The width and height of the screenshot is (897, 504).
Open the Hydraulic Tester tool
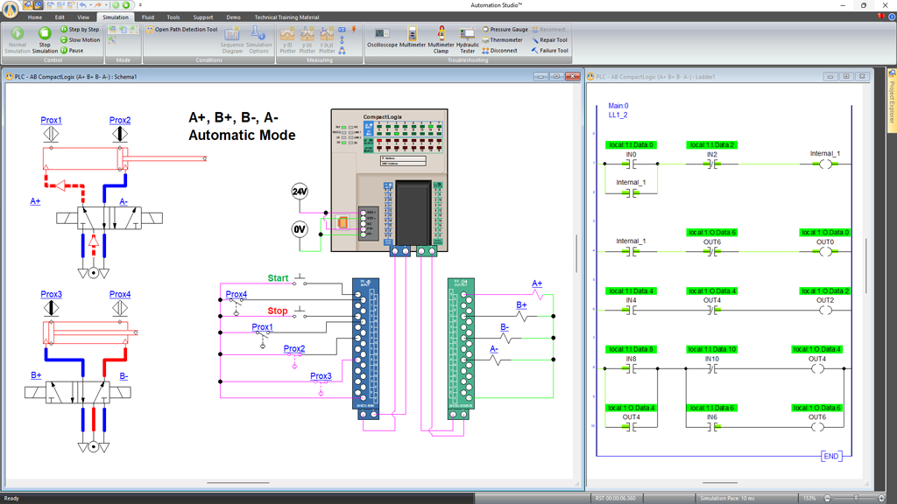pyautogui.click(x=468, y=39)
